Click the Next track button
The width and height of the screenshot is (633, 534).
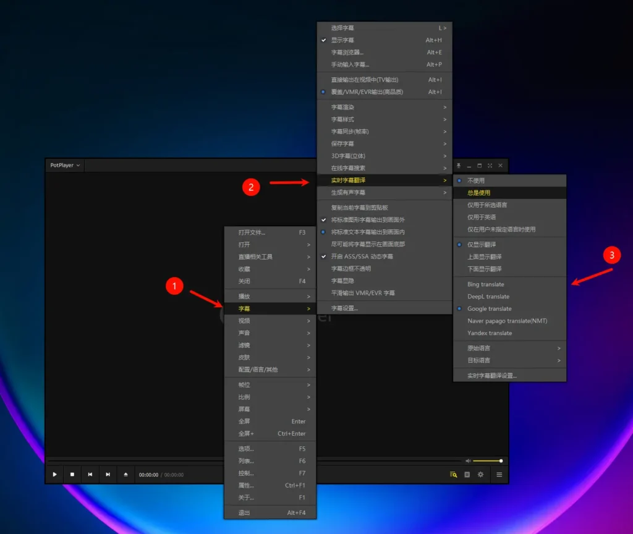point(108,475)
